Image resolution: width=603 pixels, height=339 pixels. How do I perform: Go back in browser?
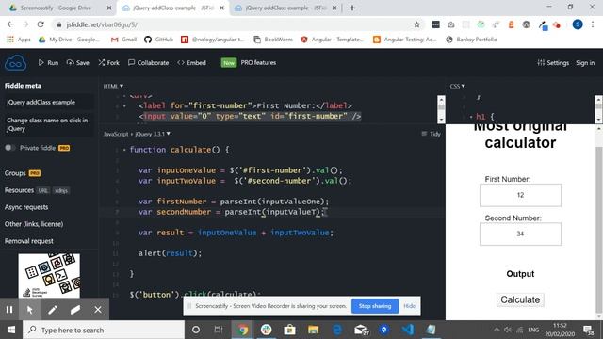(x=10, y=24)
